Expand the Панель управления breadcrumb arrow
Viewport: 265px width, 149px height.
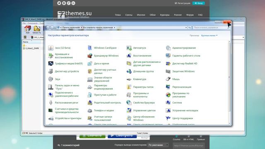[82, 28]
